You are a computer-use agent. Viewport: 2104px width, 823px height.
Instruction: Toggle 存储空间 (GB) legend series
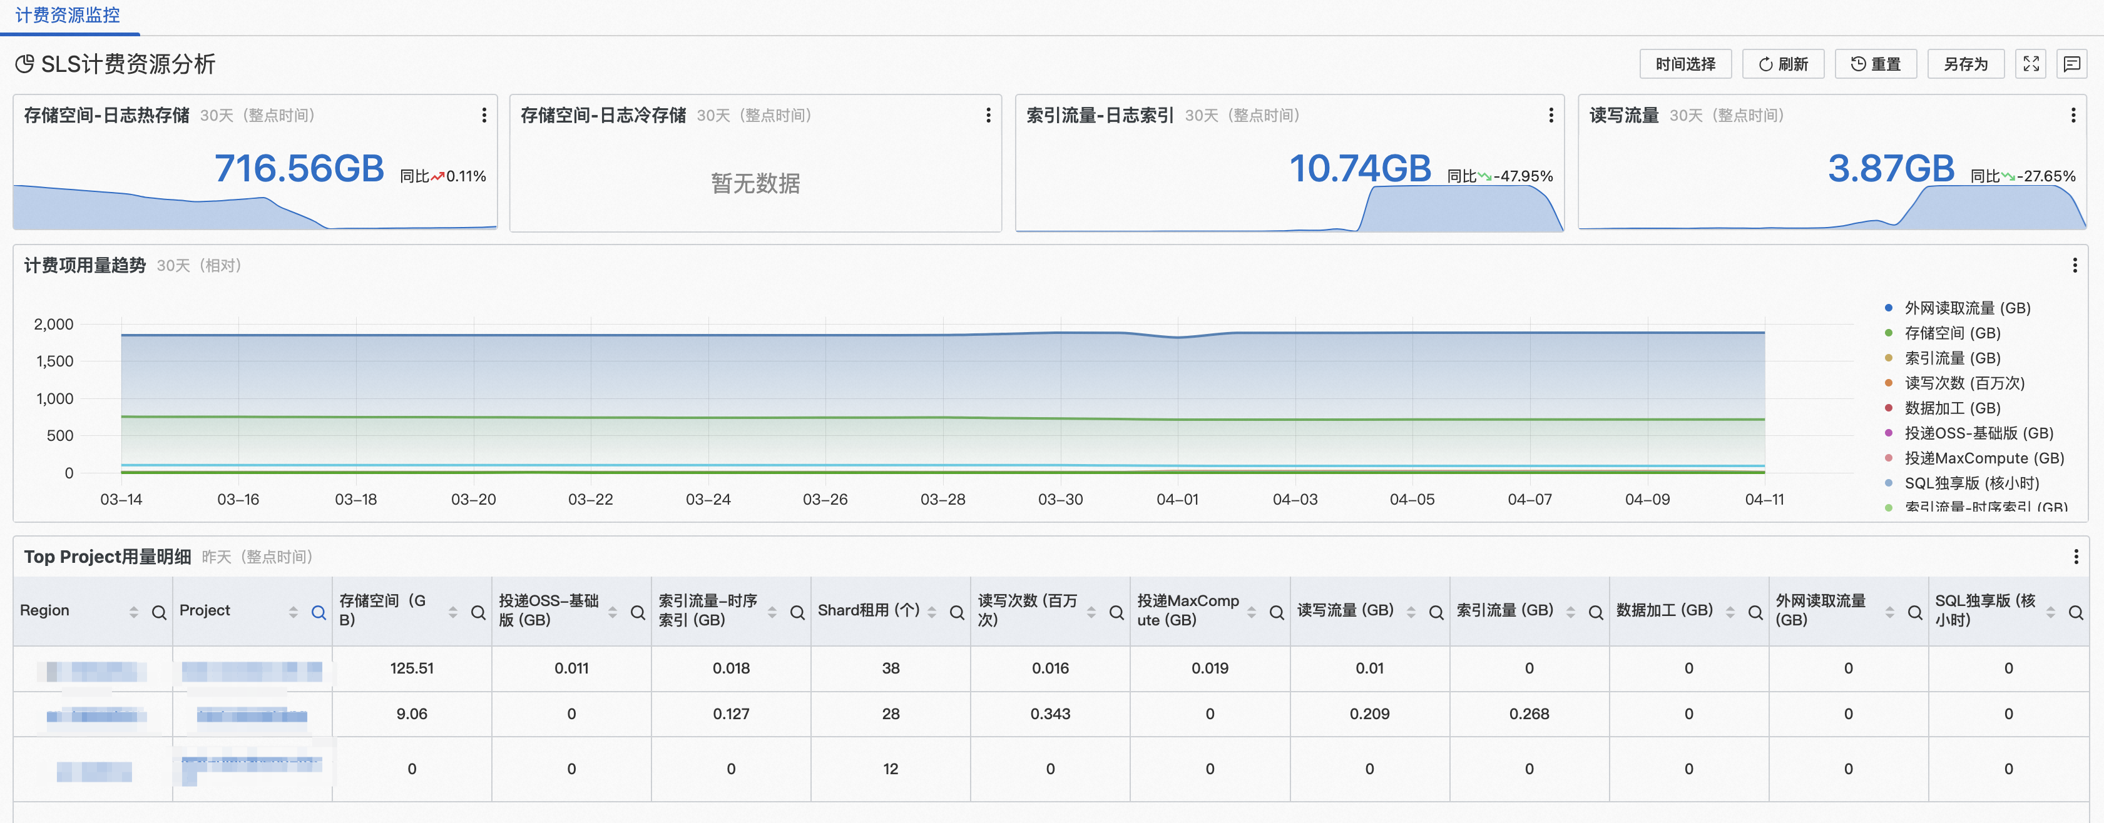pyautogui.click(x=1952, y=333)
